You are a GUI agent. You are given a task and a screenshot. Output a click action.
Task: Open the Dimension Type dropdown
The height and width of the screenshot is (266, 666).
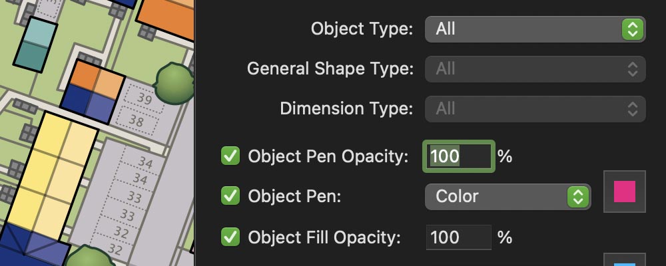(x=535, y=108)
